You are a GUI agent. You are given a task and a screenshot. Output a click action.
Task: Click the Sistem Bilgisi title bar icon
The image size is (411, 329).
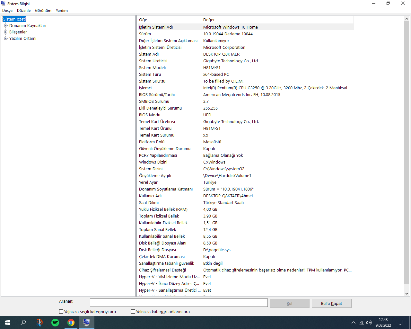tap(4, 4)
